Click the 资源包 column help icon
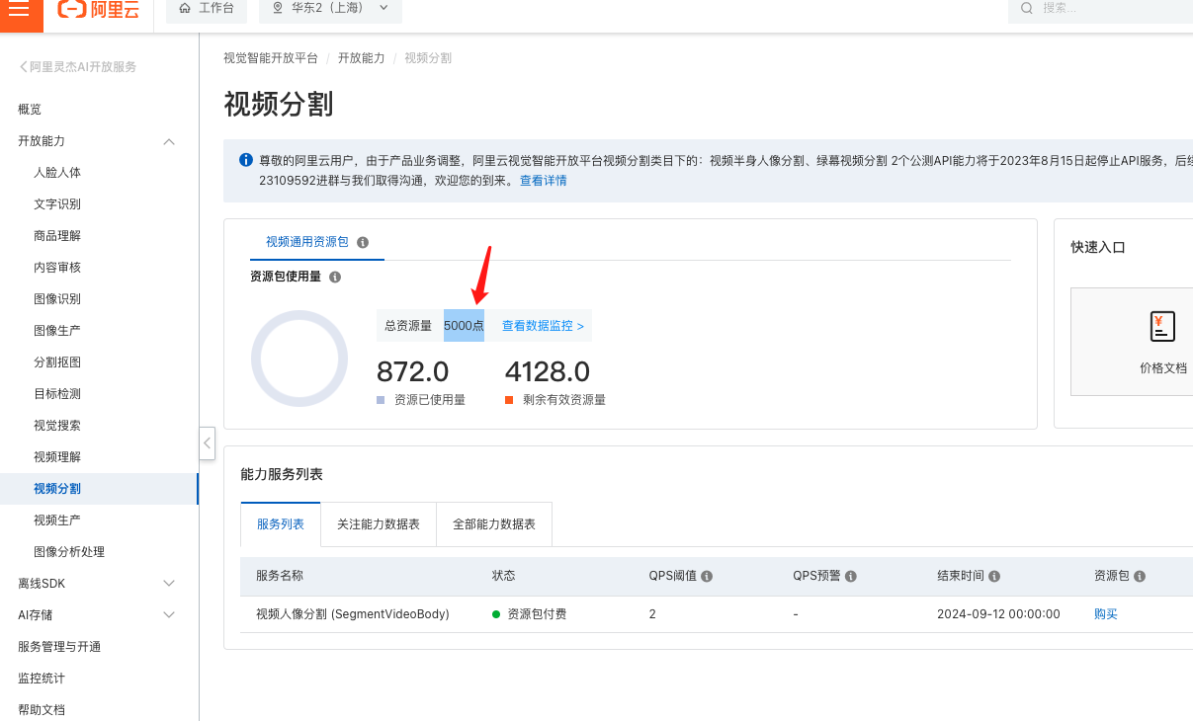The image size is (1193, 721). click(1140, 576)
